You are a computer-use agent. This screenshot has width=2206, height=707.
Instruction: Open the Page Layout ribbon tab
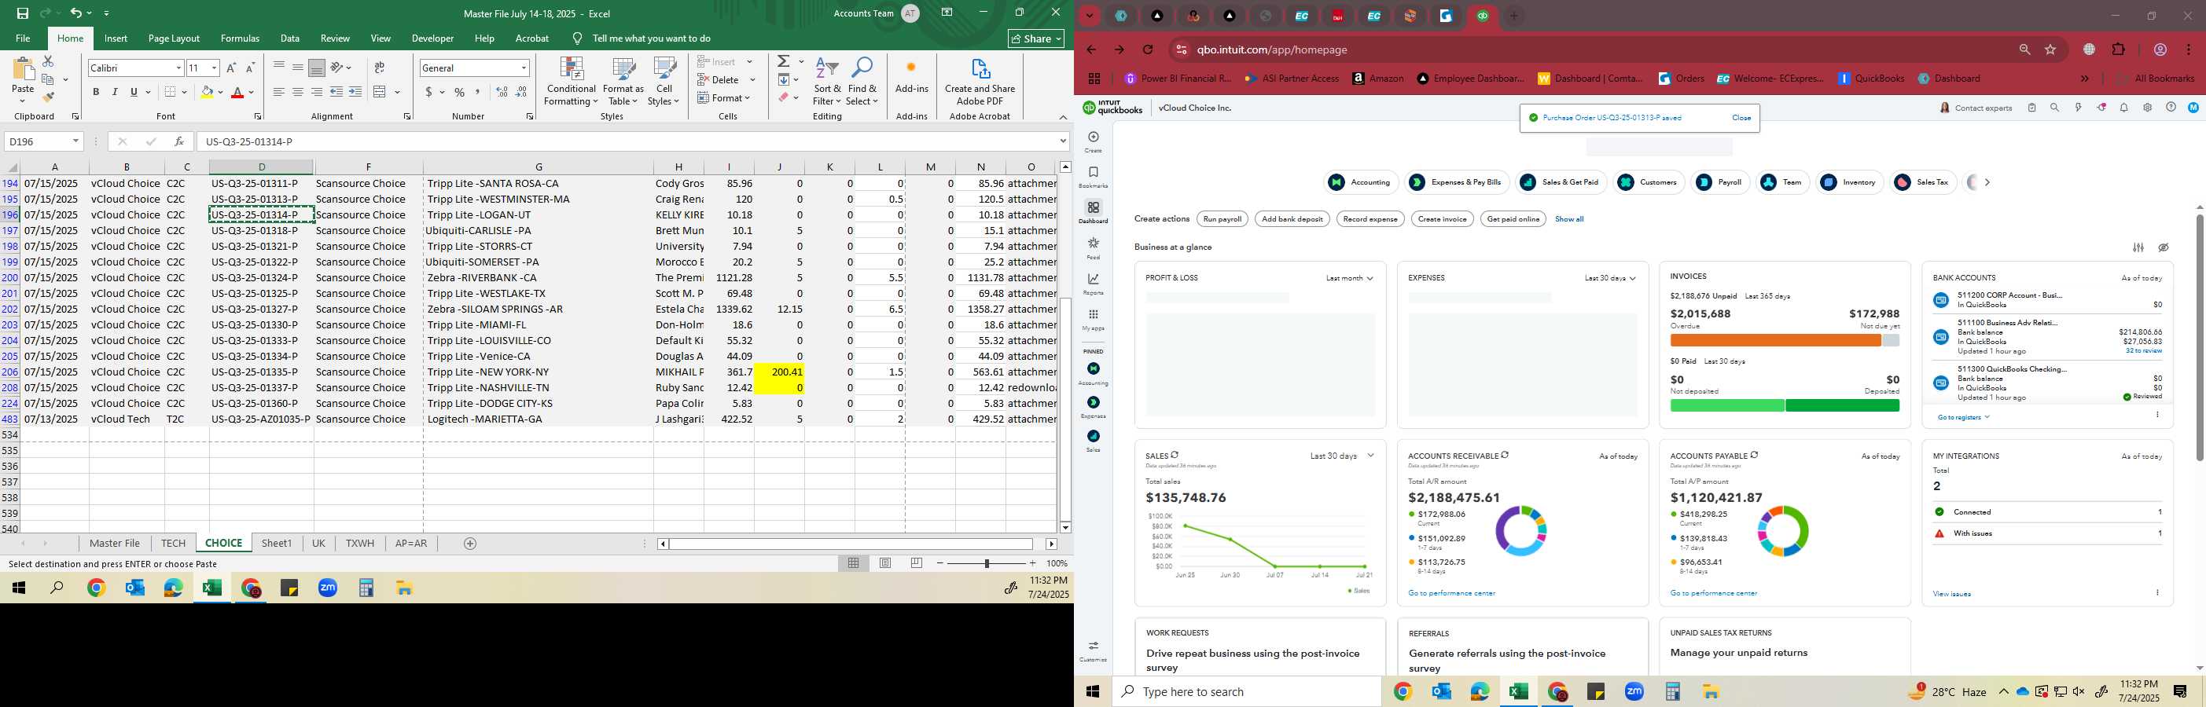pos(174,38)
